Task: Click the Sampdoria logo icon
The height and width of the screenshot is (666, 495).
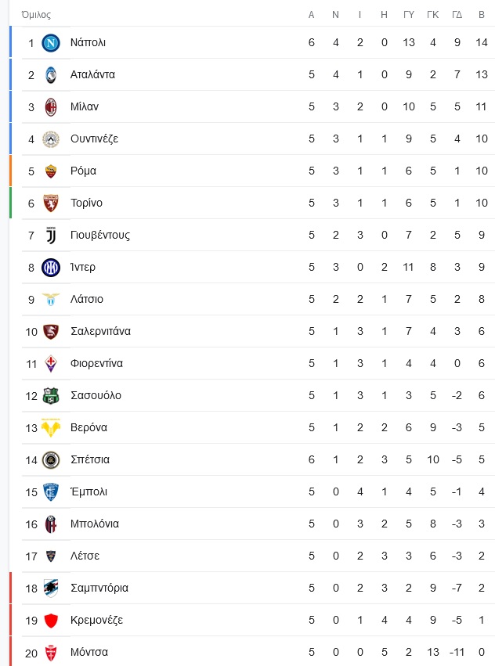Action: [x=51, y=588]
